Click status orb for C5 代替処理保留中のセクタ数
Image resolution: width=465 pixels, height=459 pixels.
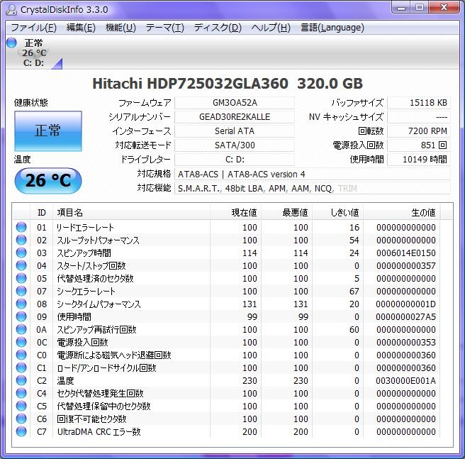pyautogui.click(x=21, y=406)
